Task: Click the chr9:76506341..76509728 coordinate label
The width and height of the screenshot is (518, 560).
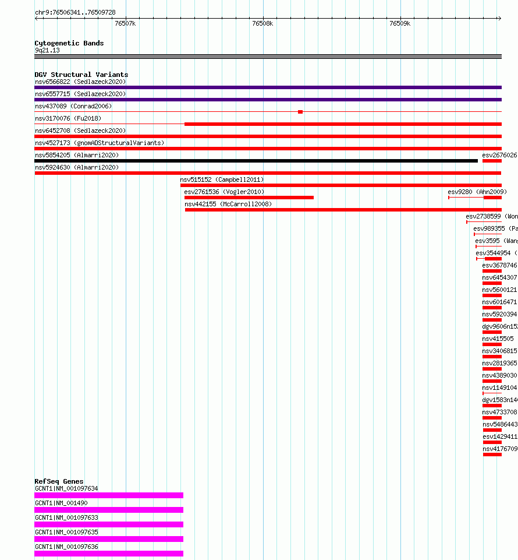Action: pos(75,12)
